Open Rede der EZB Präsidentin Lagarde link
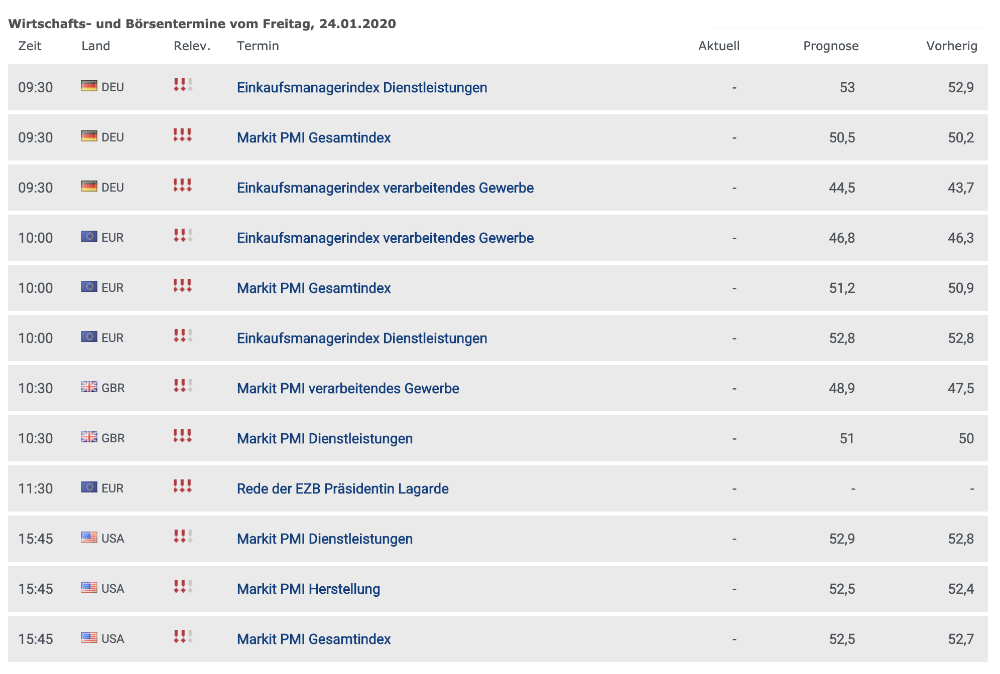 coord(343,488)
